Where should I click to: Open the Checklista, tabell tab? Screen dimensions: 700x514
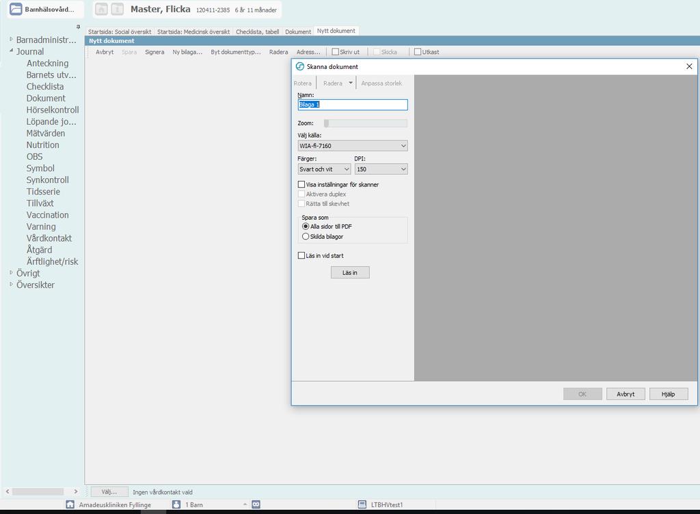coord(257,31)
